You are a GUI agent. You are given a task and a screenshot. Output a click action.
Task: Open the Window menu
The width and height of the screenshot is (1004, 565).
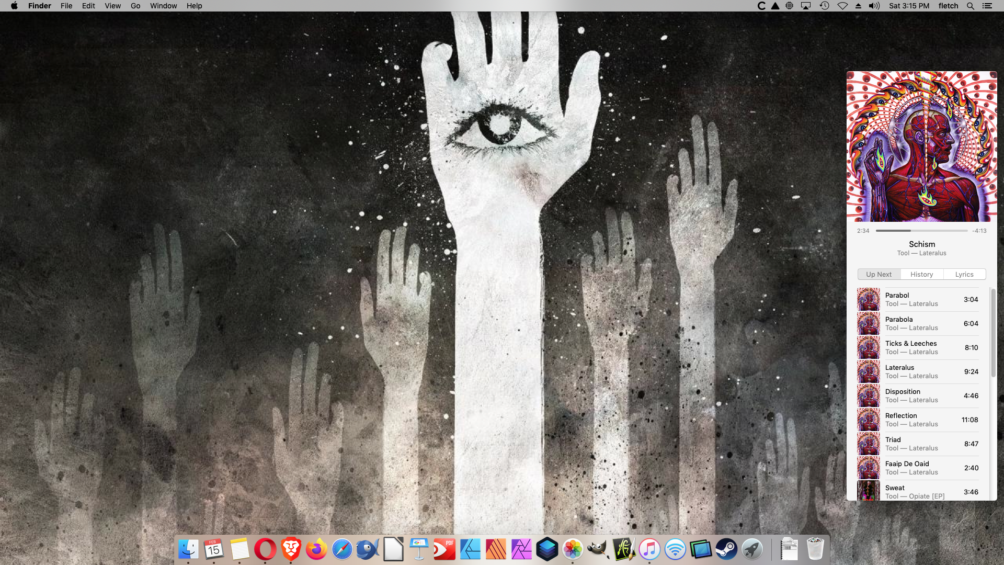click(x=164, y=6)
